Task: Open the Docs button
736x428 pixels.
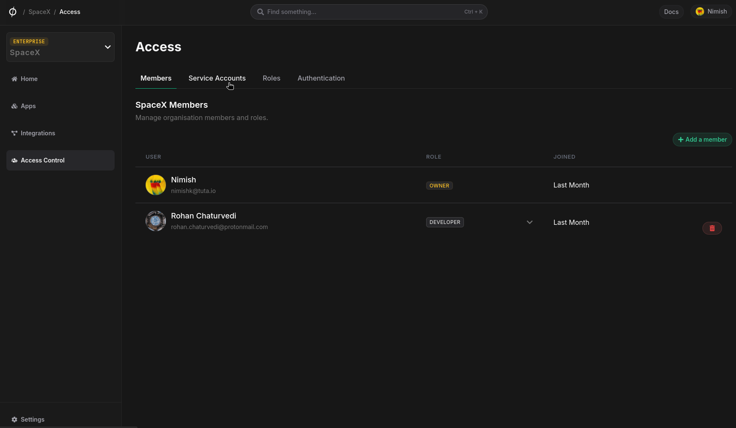Action: click(671, 12)
